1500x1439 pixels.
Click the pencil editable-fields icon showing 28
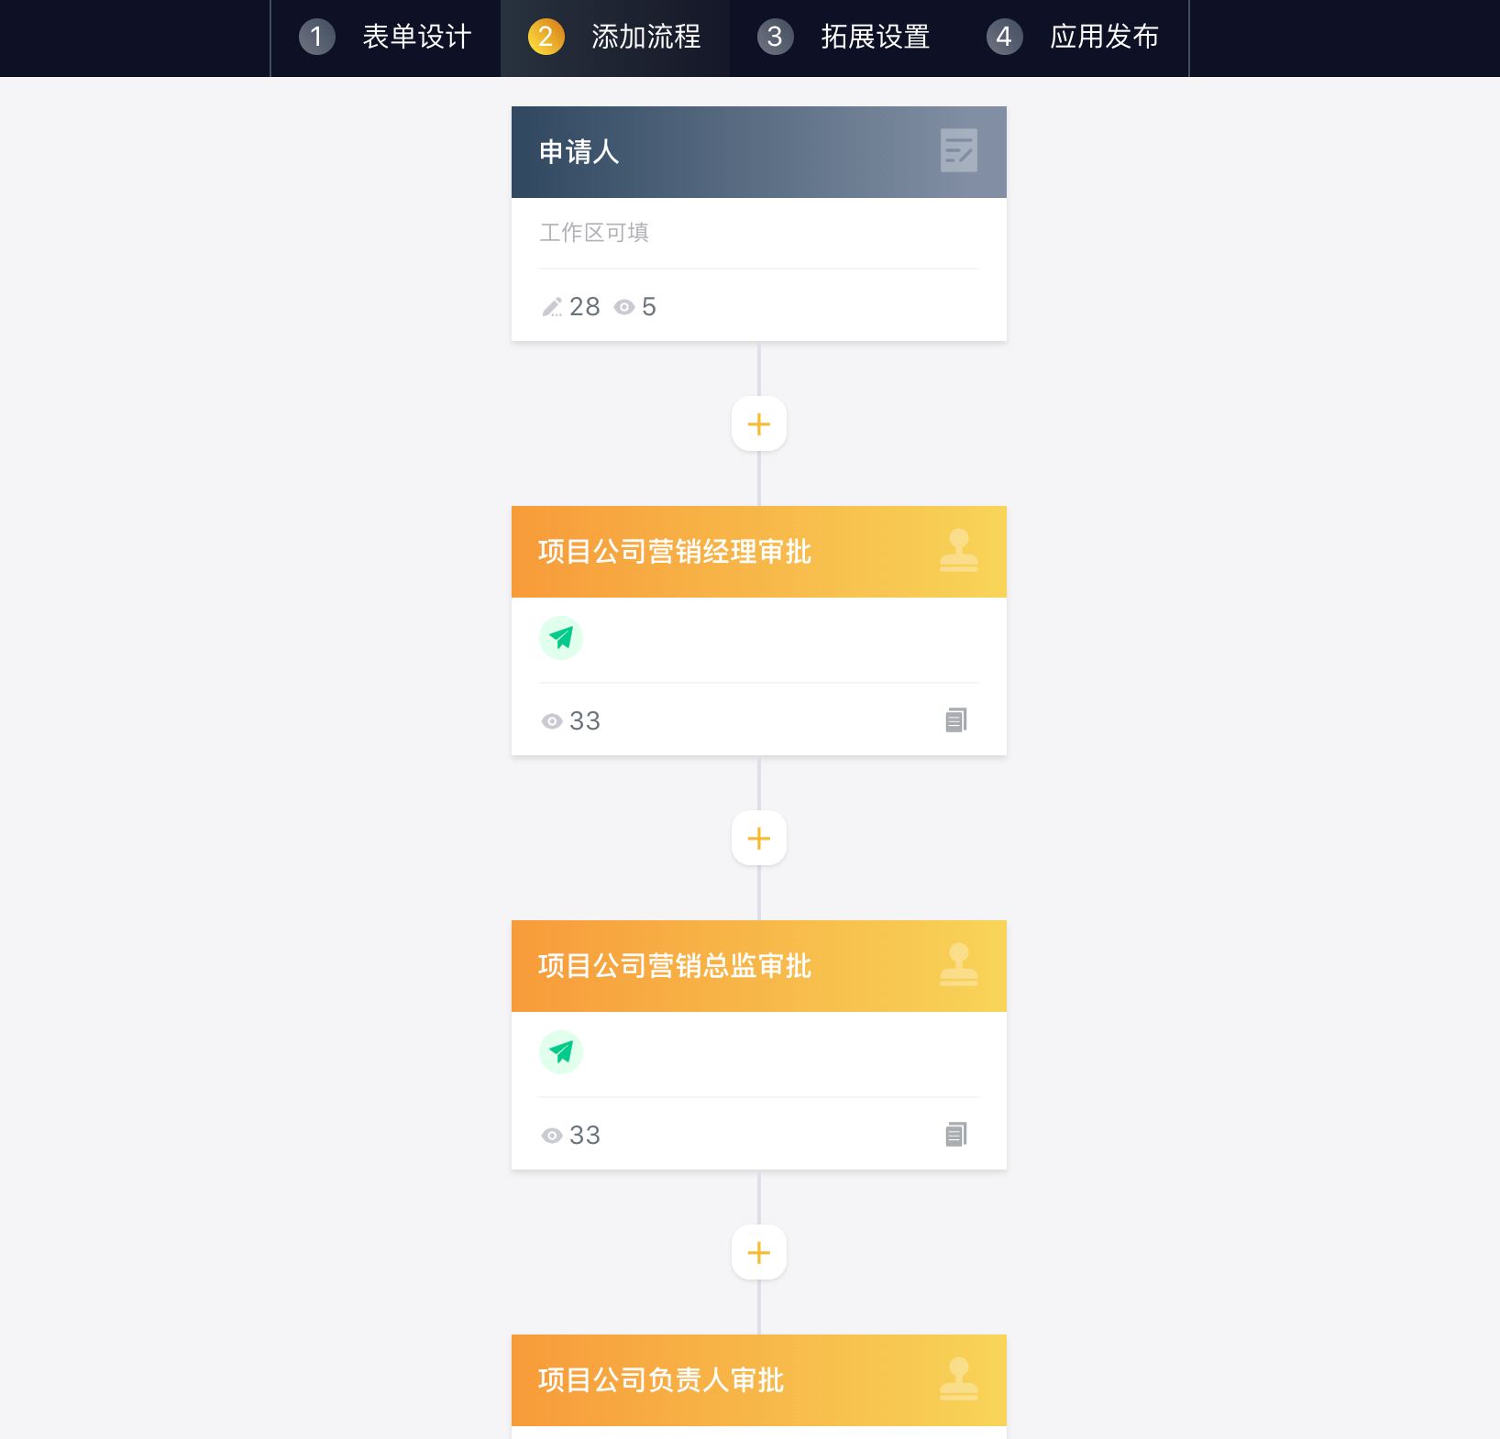tap(552, 307)
